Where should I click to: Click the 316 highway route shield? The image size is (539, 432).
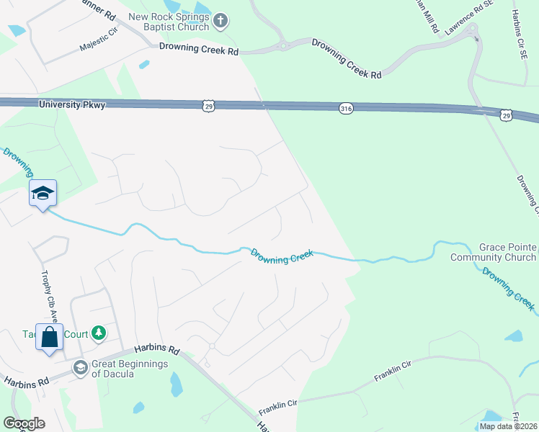pyautogui.click(x=346, y=109)
